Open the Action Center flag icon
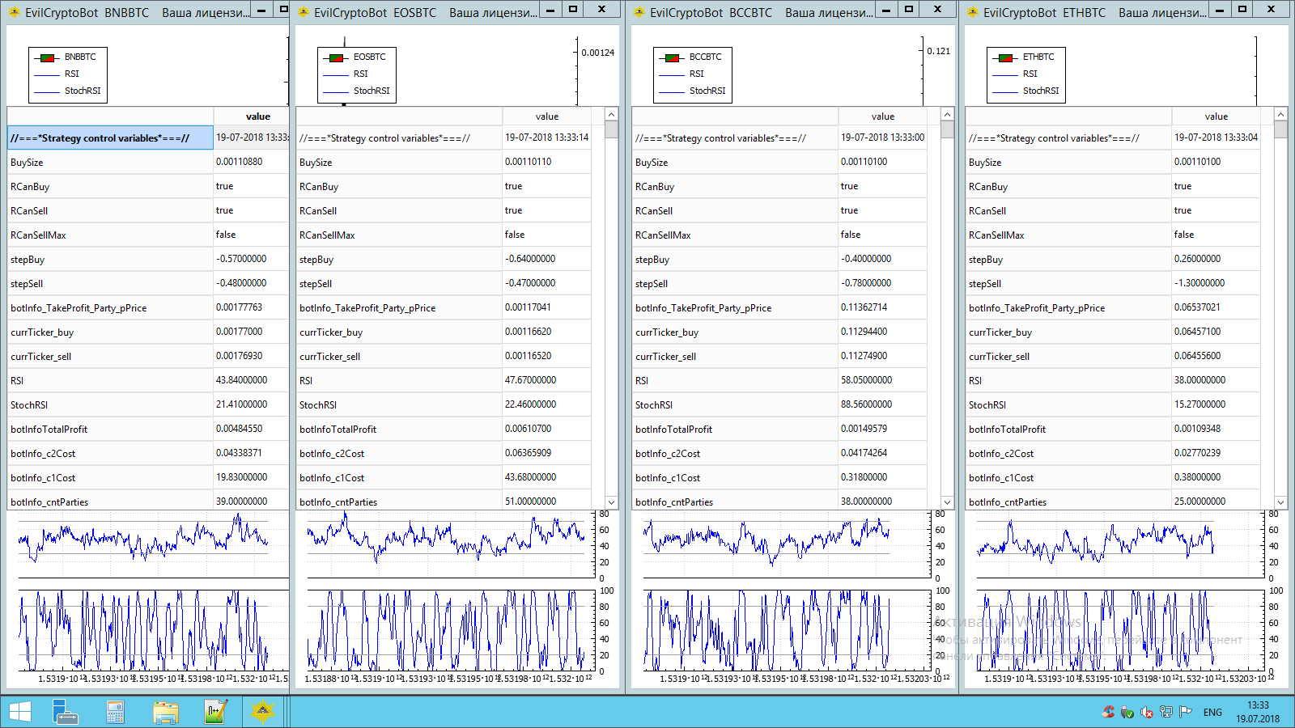 coord(1186,712)
